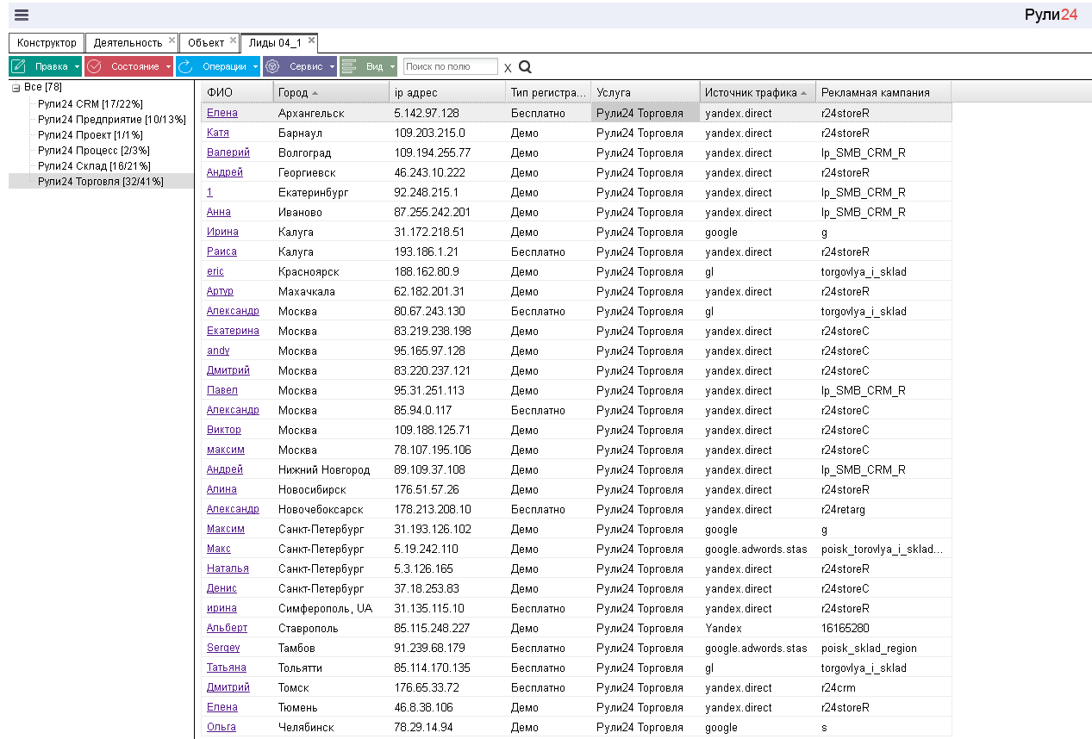Open the Ольга lead link
Screen dimensions: 1092x739
pyautogui.click(x=222, y=727)
